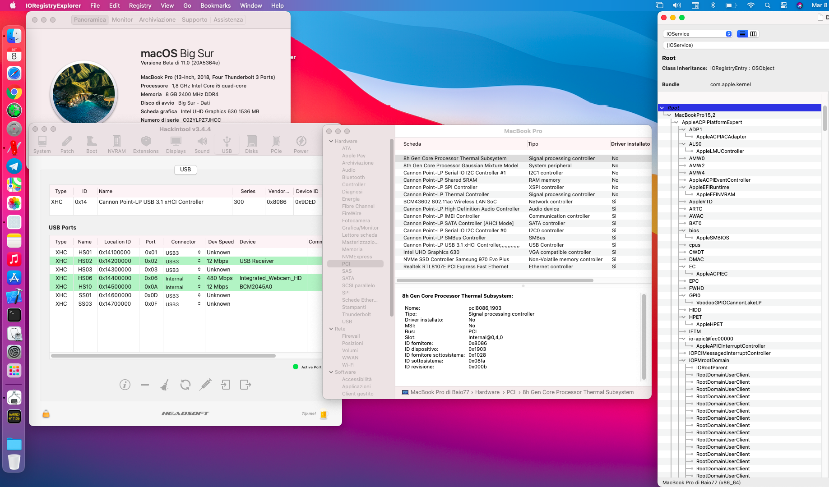Click the IORegistryExplorer search field
The image size is (829, 487).
tap(746, 45)
